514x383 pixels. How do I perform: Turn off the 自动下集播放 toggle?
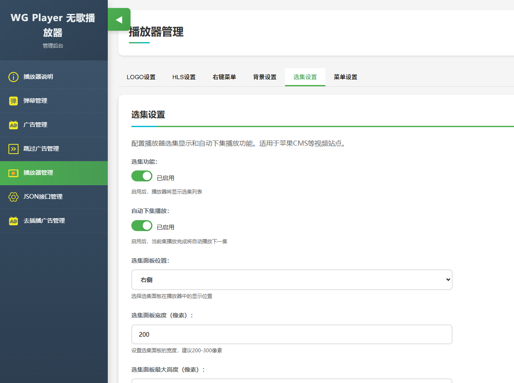pyautogui.click(x=142, y=226)
